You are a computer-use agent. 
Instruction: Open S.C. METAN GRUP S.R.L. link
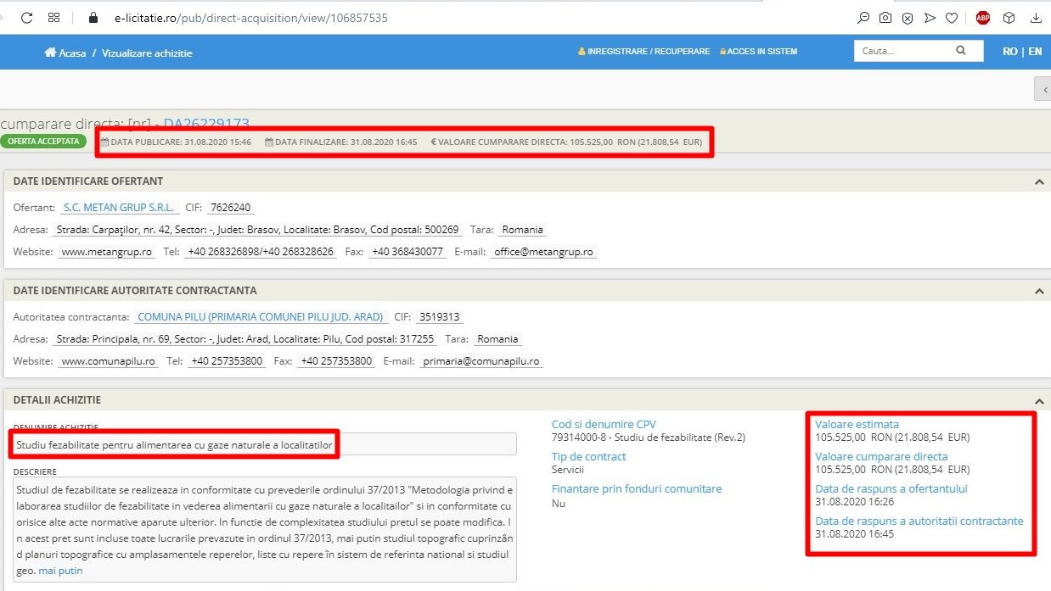[x=119, y=208]
